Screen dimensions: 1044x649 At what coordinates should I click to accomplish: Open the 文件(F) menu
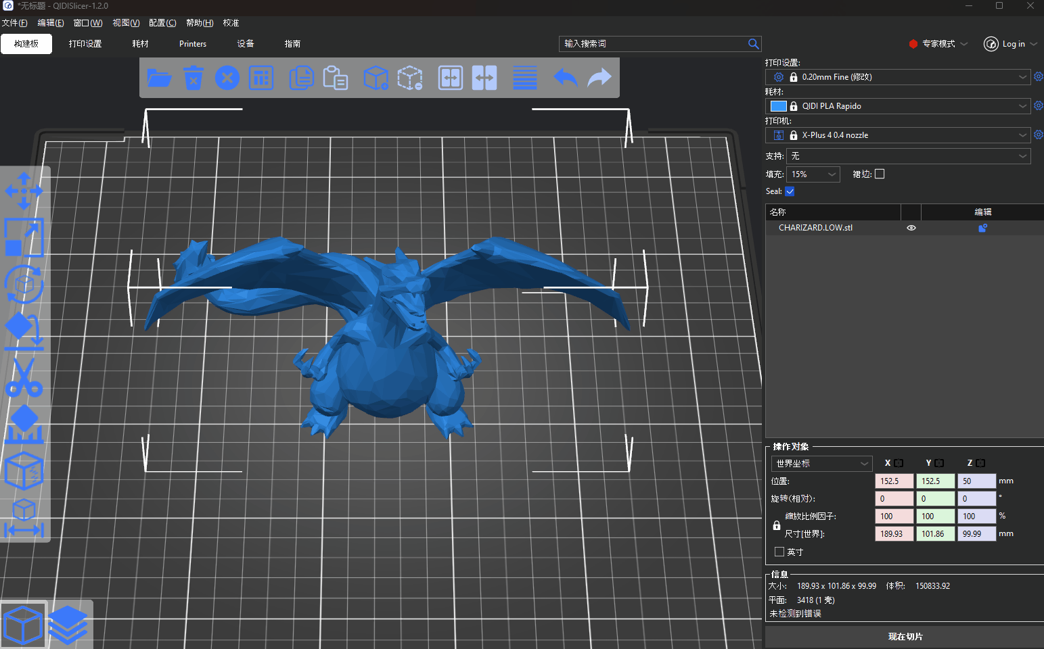(x=14, y=23)
